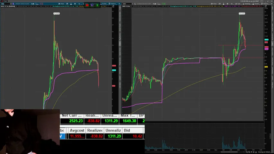Open Studies menu on the left chart

click(x=103, y=4)
